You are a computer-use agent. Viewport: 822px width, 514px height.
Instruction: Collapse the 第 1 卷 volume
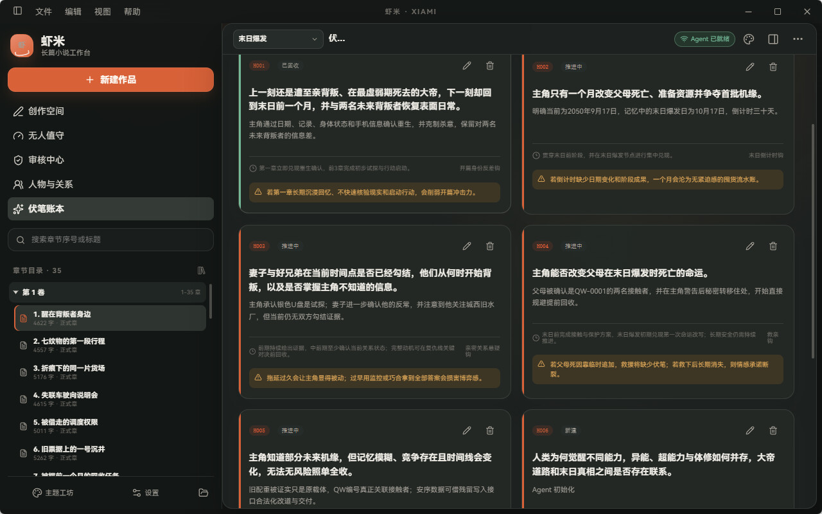(x=107, y=292)
